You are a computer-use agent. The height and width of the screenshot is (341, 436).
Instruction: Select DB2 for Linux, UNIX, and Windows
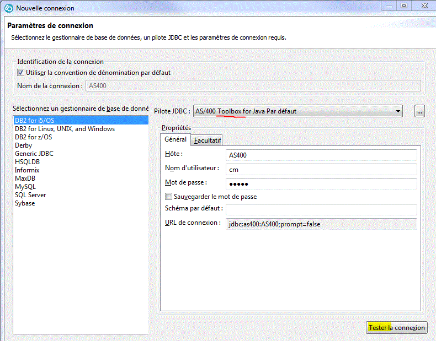pyautogui.click(x=81, y=129)
